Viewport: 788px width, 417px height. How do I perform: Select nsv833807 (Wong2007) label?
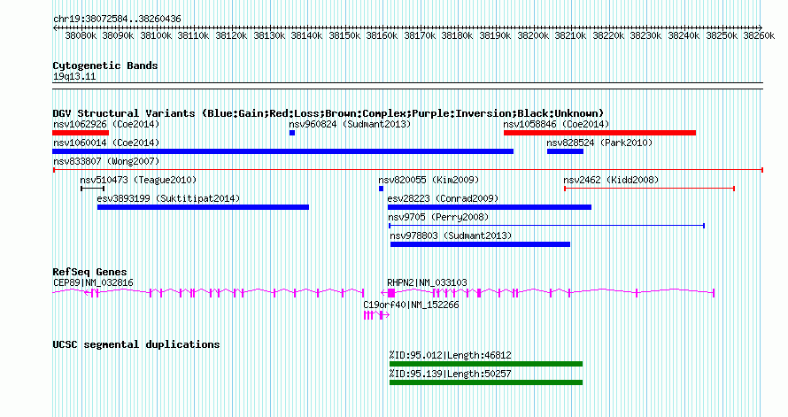click(x=106, y=161)
